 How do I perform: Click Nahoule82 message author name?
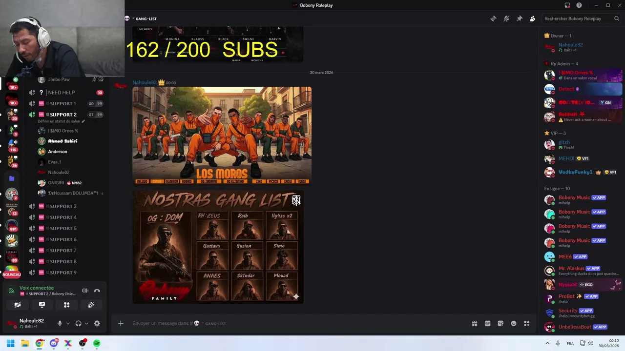pyautogui.click(x=145, y=82)
